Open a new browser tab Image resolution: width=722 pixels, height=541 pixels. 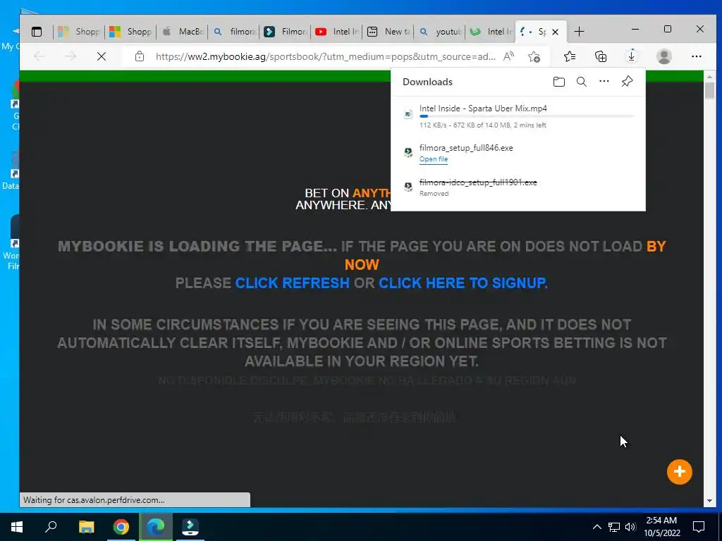[580, 31]
